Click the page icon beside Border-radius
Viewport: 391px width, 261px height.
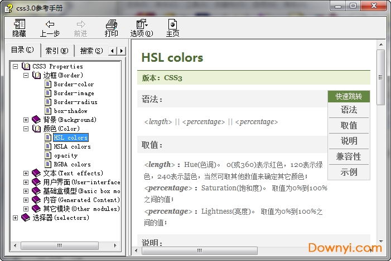point(48,102)
